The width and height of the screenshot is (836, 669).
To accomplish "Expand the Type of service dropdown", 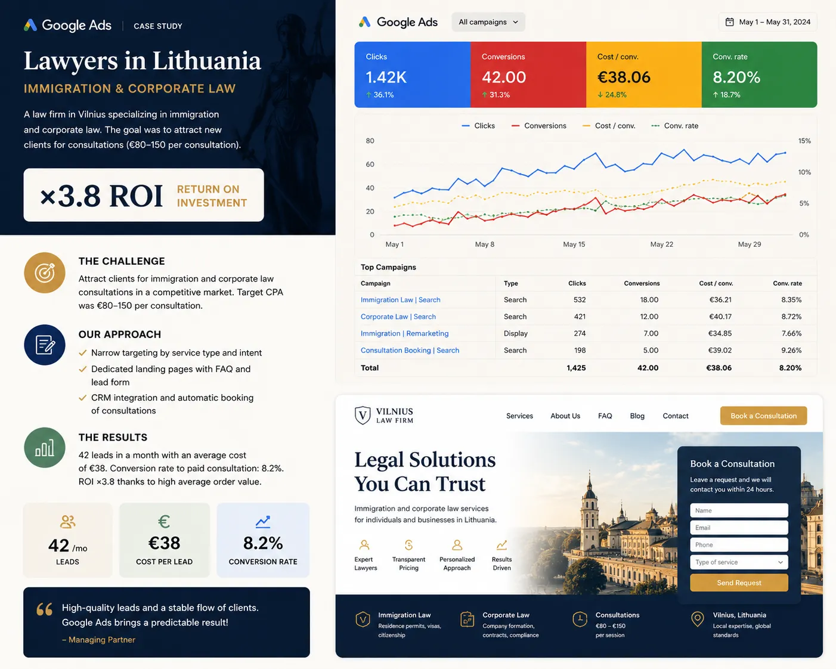I will coord(739,562).
